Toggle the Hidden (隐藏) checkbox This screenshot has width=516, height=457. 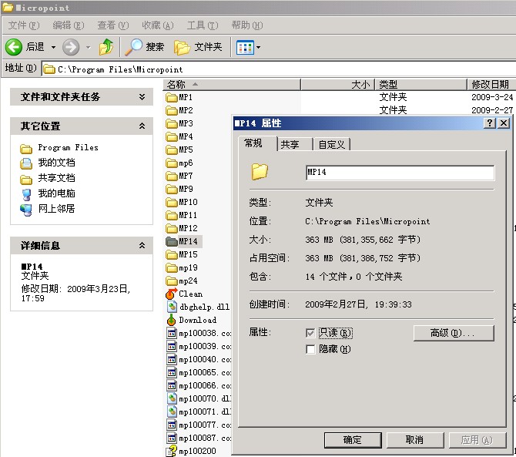310,349
